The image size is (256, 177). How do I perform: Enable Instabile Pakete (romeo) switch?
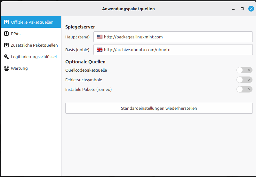244,89
